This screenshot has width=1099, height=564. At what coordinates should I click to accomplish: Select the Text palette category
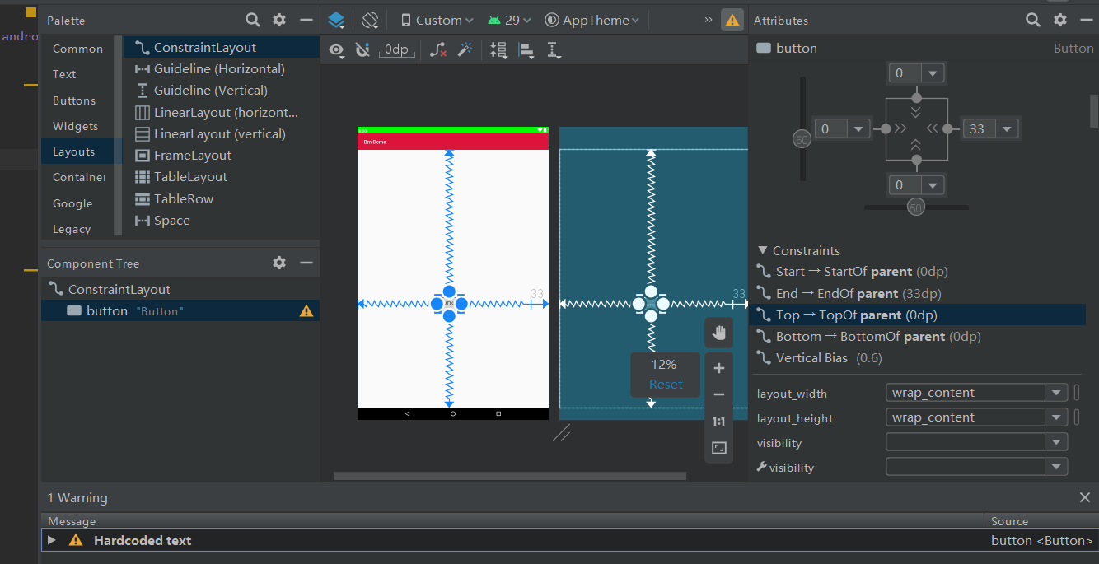(64, 74)
